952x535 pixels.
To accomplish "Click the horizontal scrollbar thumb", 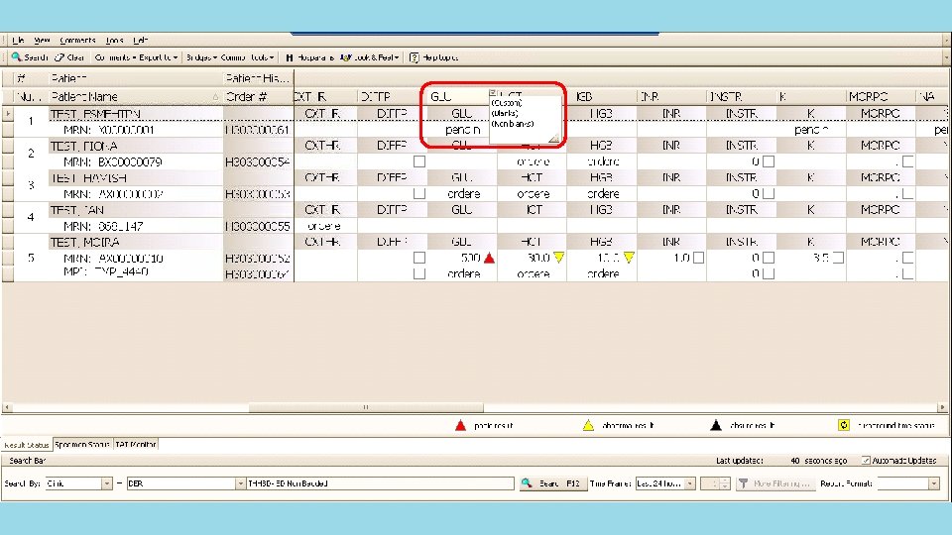I will click(366, 407).
